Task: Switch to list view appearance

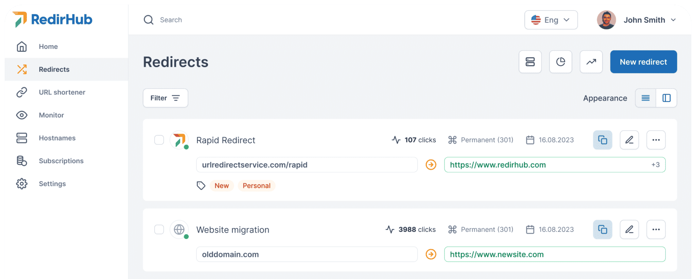Action: [645, 98]
